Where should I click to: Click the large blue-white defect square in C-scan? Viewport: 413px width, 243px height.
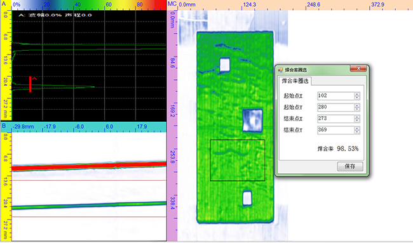(252, 120)
